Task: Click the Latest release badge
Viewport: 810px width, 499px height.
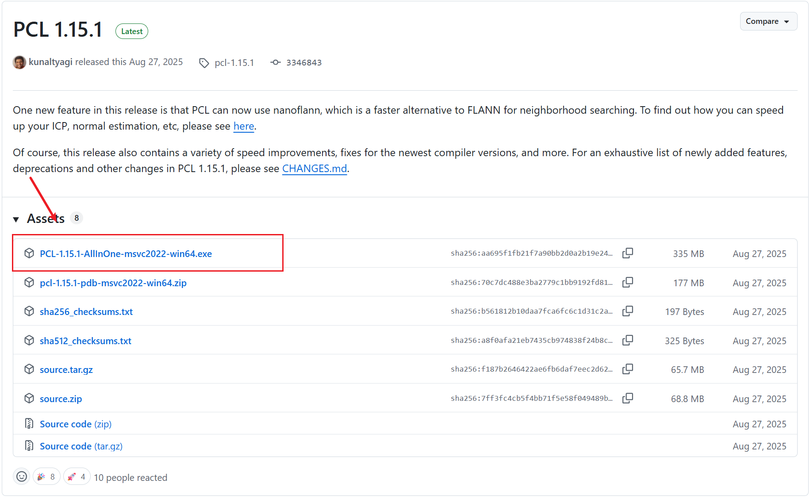Action: coord(132,31)
